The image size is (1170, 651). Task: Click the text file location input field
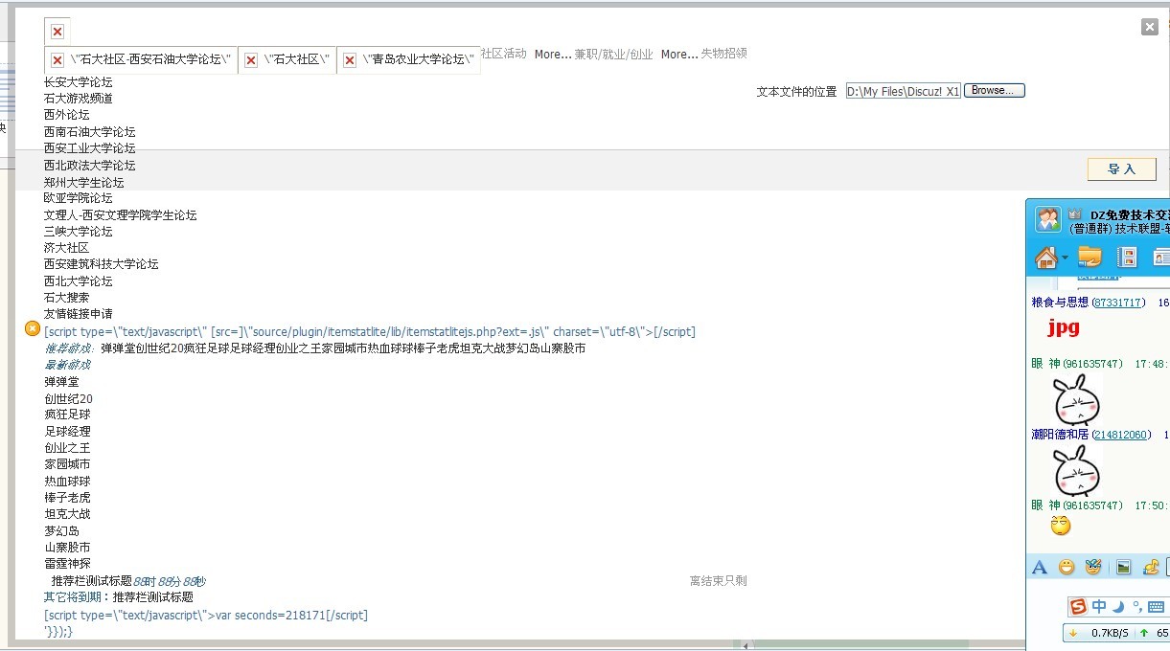click(903, 91)
